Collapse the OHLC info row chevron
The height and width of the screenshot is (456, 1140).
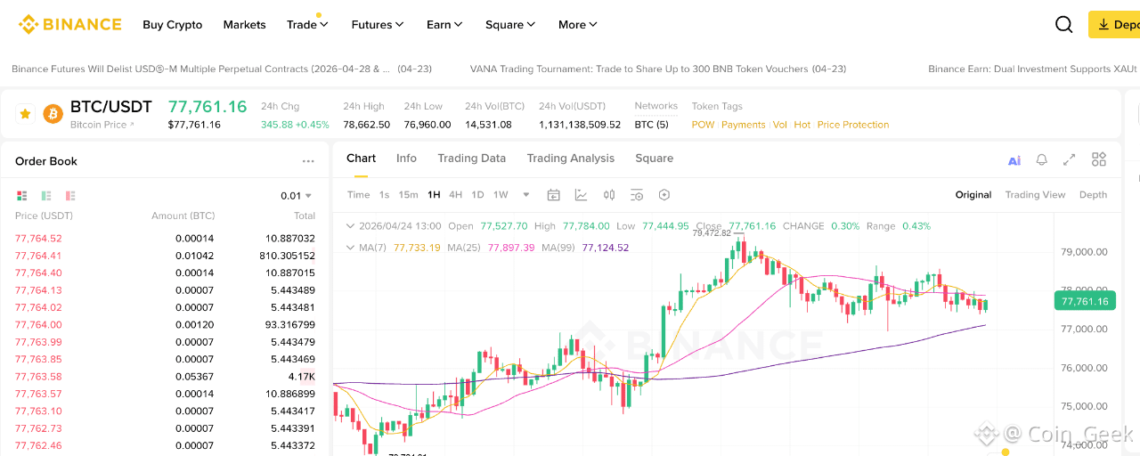click(x=351, y=226)
